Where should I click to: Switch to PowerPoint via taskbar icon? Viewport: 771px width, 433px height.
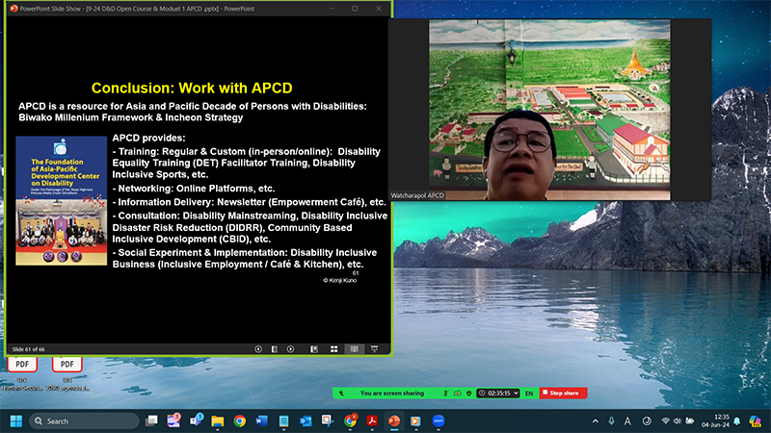click(x=394, y=421)
